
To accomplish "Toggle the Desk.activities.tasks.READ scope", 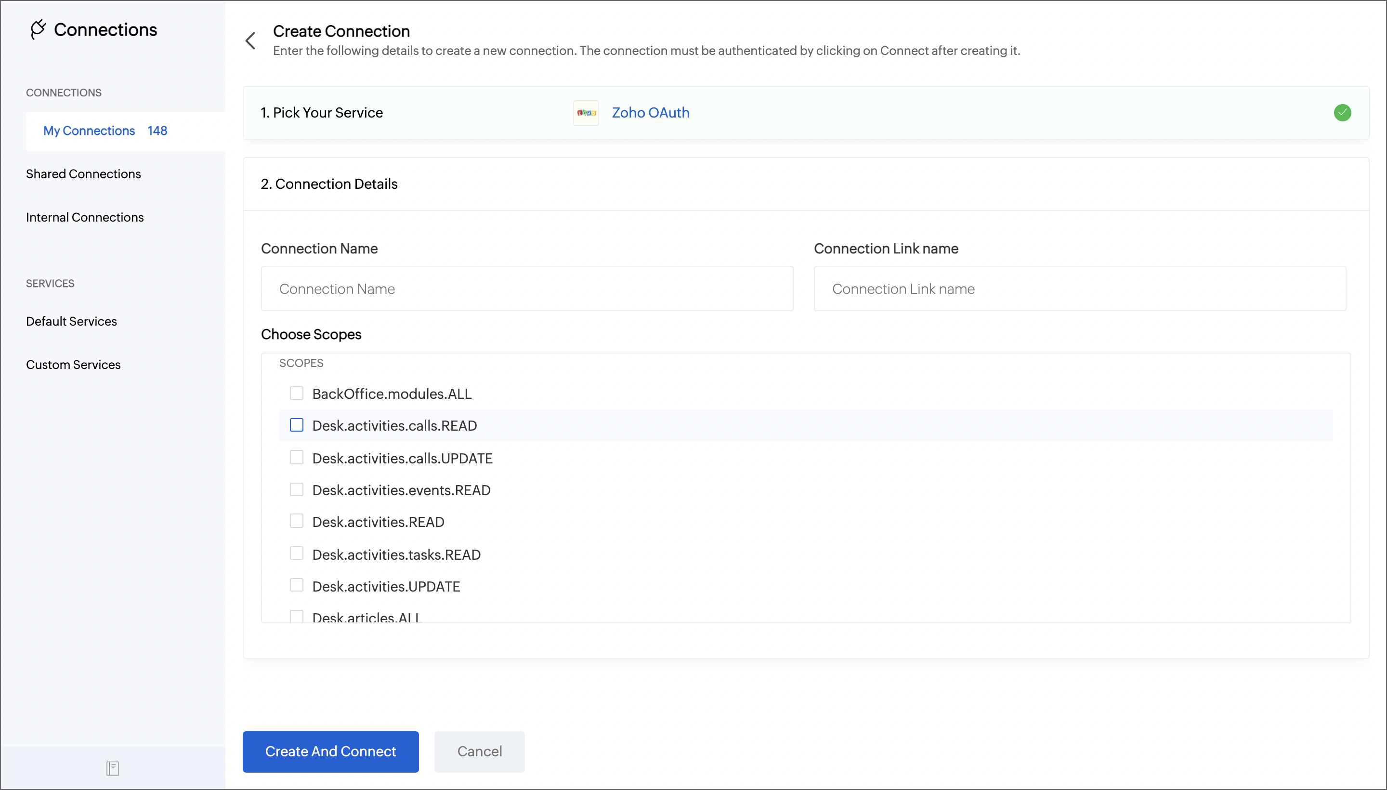I will click(x=296, y=553).
